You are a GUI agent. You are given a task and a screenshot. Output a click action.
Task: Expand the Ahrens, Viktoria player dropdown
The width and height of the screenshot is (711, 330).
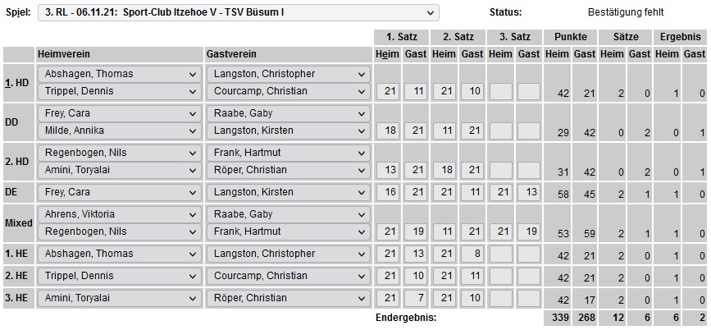click(x=119, y=214)
